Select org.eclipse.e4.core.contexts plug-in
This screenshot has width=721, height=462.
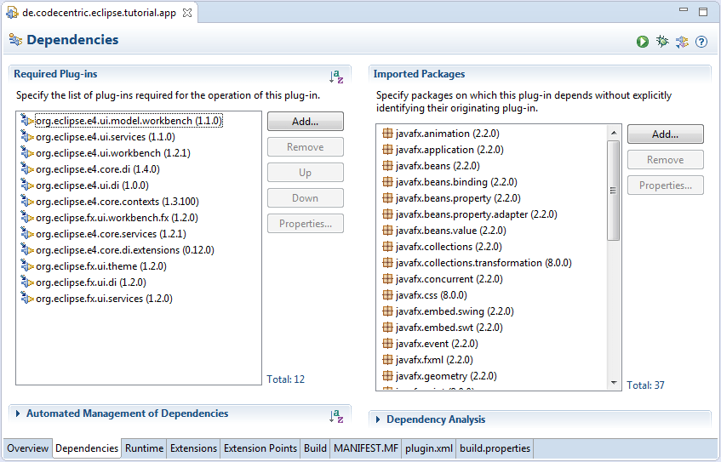[x=117, y=202]
